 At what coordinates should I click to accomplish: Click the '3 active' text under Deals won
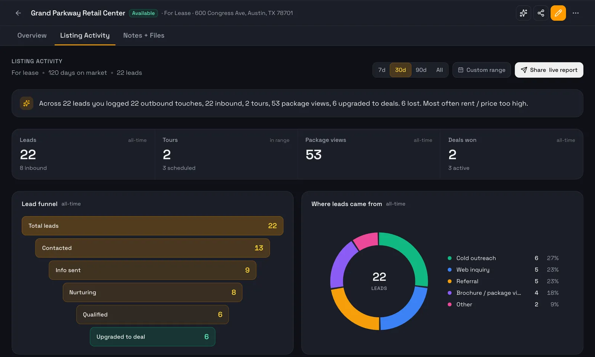point(459,168)
